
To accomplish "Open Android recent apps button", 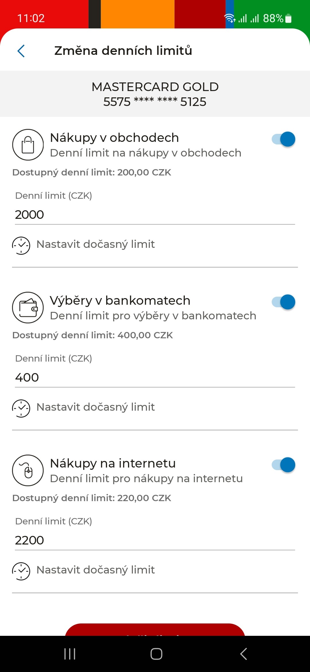I will [70, 654].
